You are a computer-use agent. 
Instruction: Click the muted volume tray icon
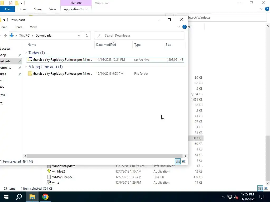click(x=236, y=197)
